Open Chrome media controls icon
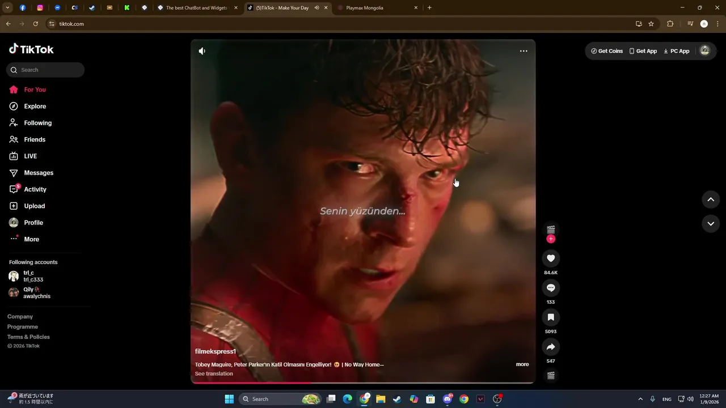726x408 pixels. (x=690, y=24)
